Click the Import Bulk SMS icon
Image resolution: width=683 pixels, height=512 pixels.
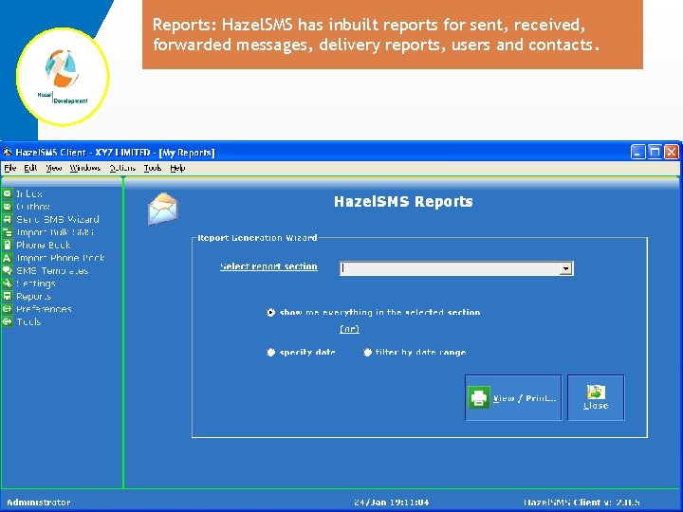pos(8,232)
